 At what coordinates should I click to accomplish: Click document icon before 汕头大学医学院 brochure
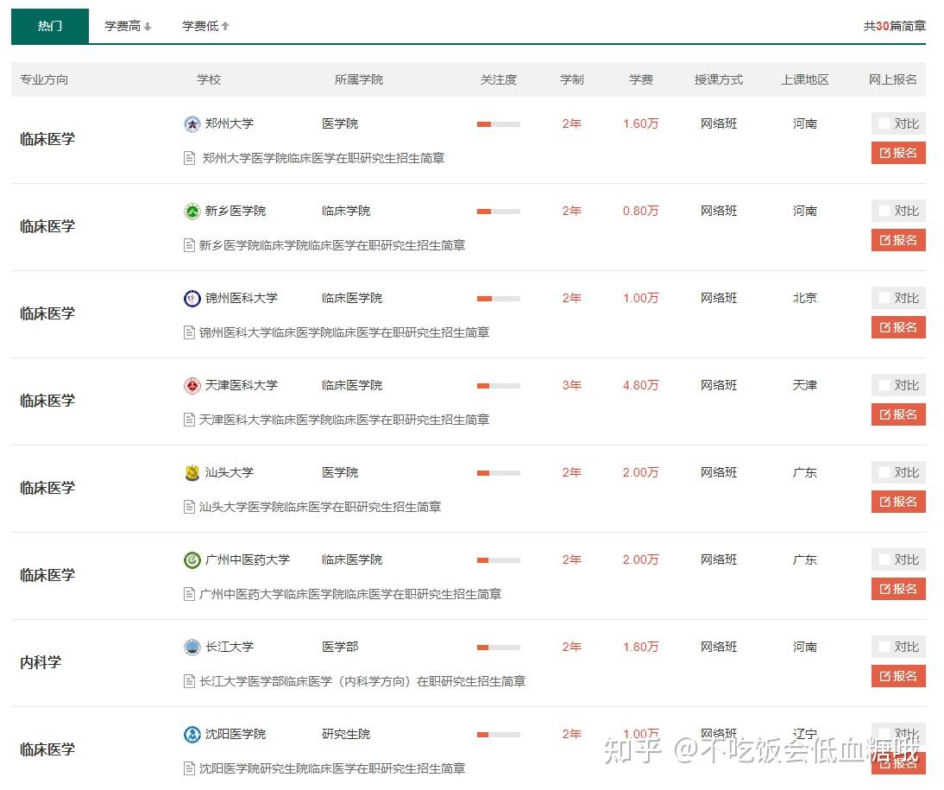click(189, 507)
